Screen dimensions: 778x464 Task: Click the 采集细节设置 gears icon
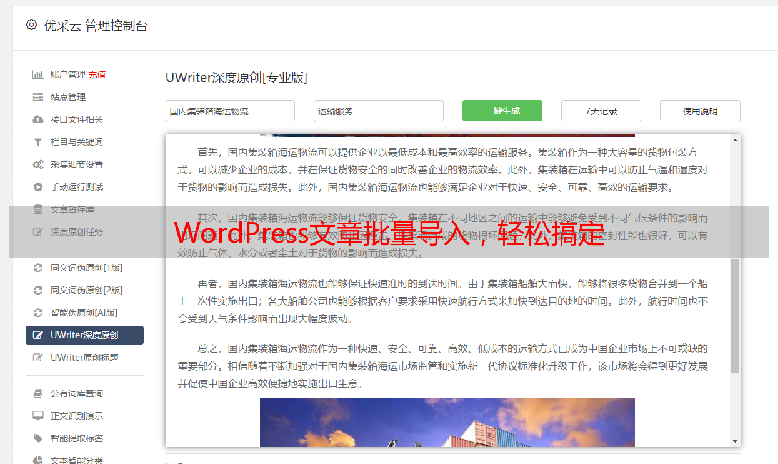tap(38, 164)
